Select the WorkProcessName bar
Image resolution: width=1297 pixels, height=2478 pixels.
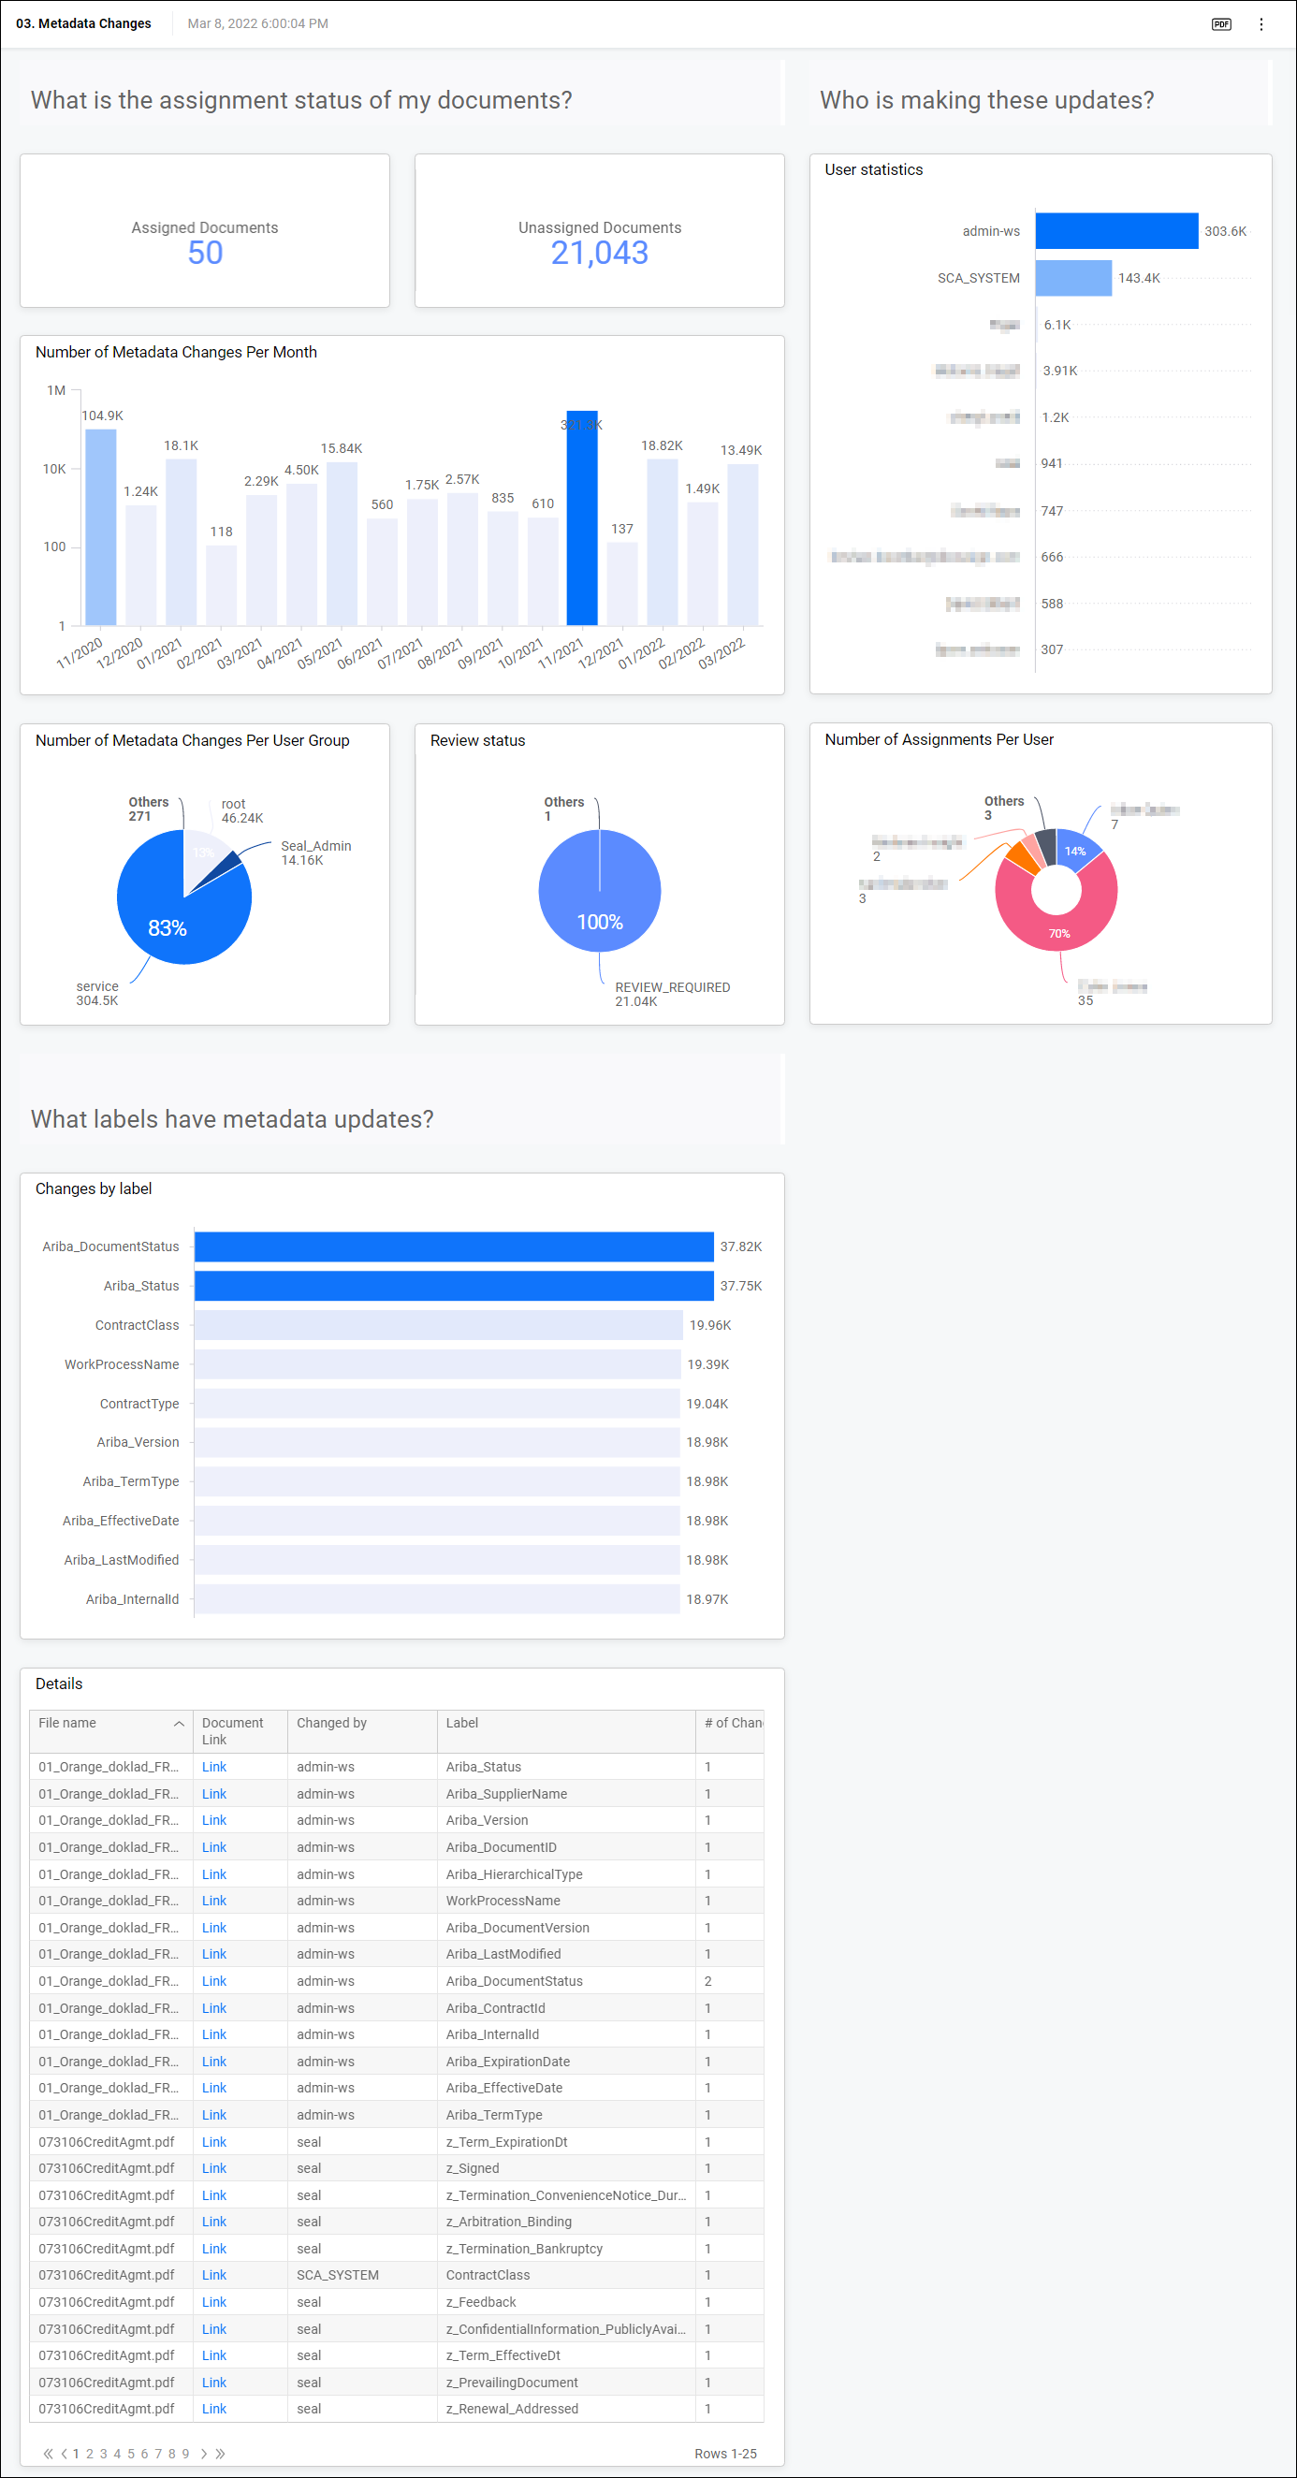pos(437,1364)
